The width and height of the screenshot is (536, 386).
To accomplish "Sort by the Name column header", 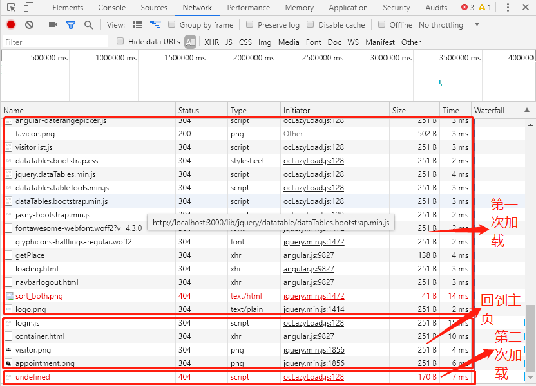I will coord(88,110).
